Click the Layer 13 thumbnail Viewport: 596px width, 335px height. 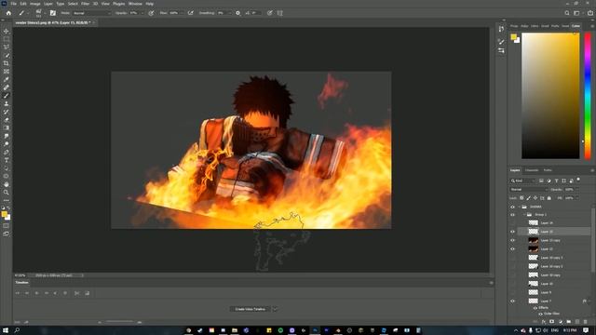[x=534, y=249]
